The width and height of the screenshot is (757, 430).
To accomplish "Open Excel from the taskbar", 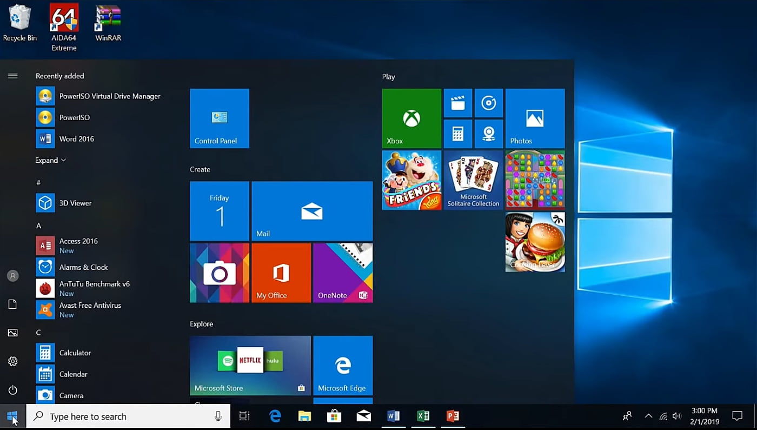I will click(x=423, y=416).
